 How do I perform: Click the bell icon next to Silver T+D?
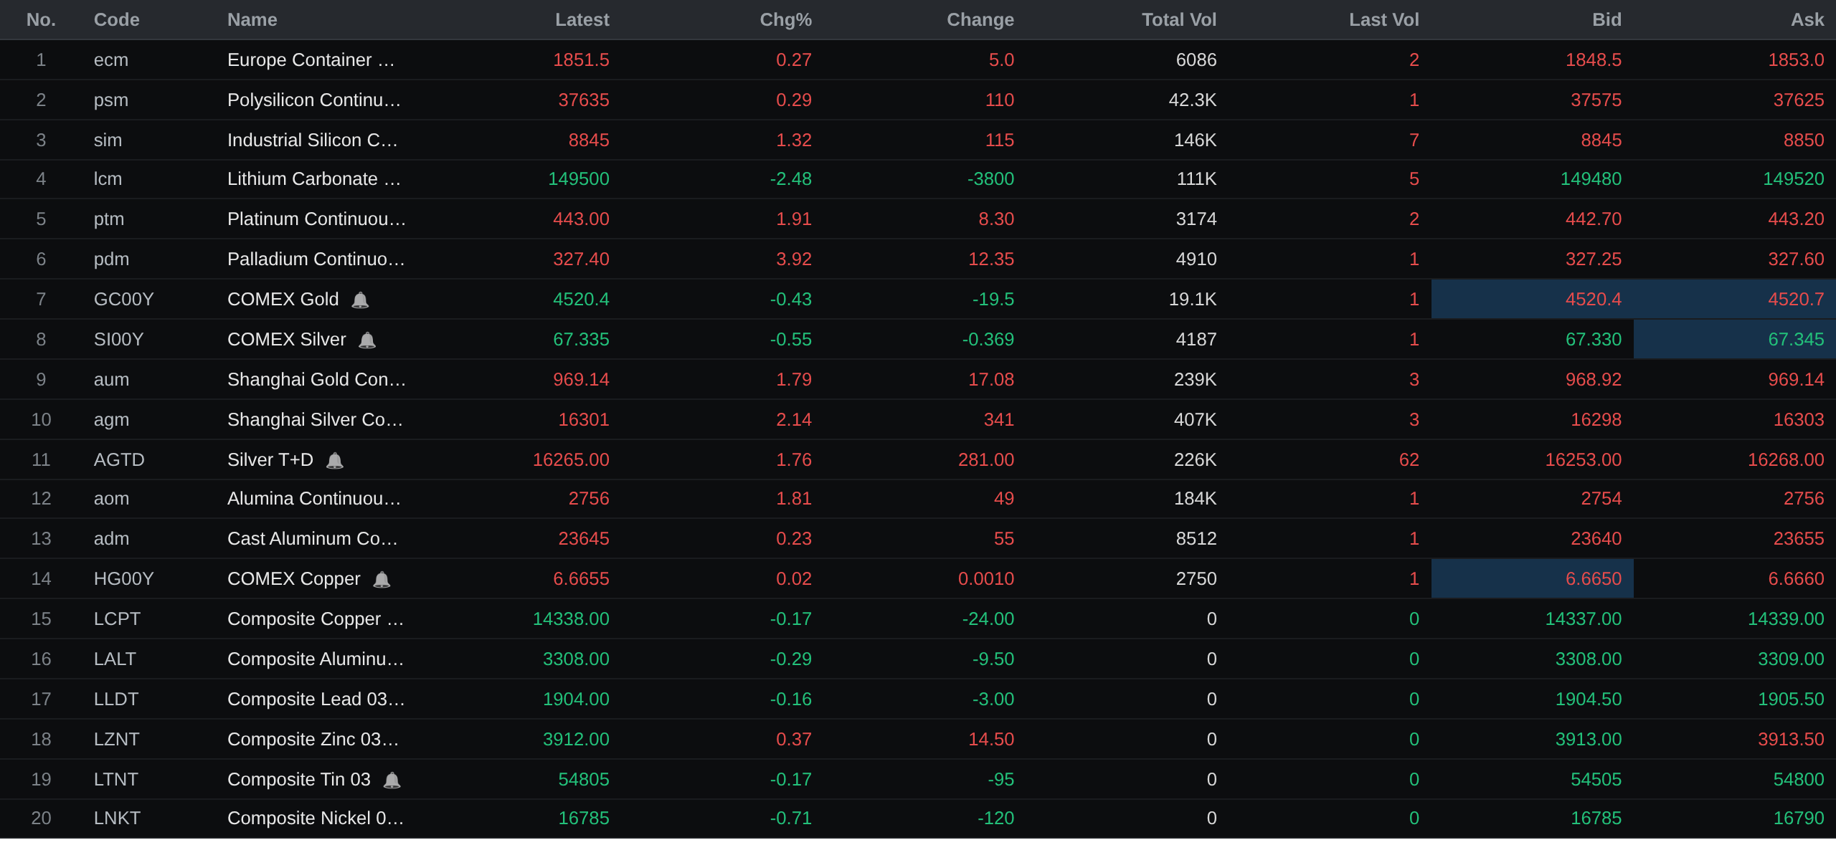[x=335, y=461]
